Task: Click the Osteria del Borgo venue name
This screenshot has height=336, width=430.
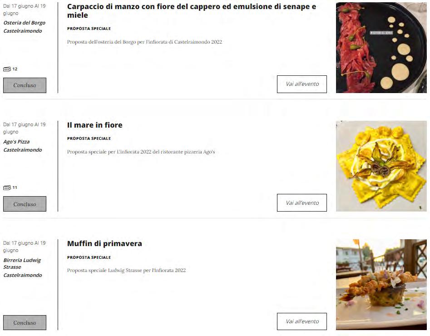Action: coord(24,23)
